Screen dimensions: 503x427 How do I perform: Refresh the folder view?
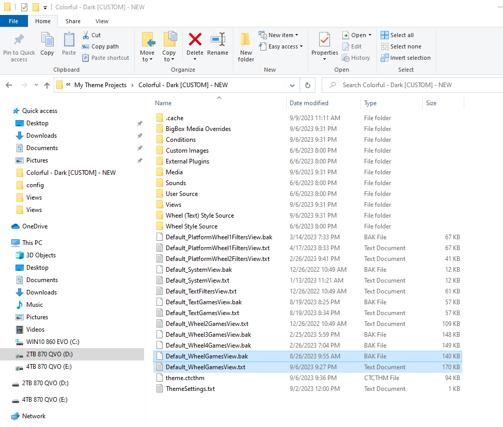[308, 85]
